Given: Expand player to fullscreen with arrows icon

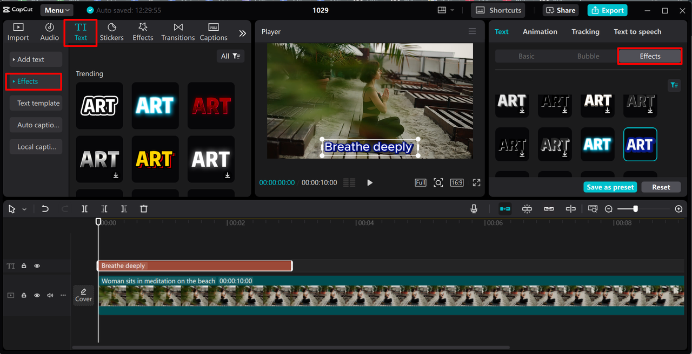Looking at the screenshot, I should point(476,183).
